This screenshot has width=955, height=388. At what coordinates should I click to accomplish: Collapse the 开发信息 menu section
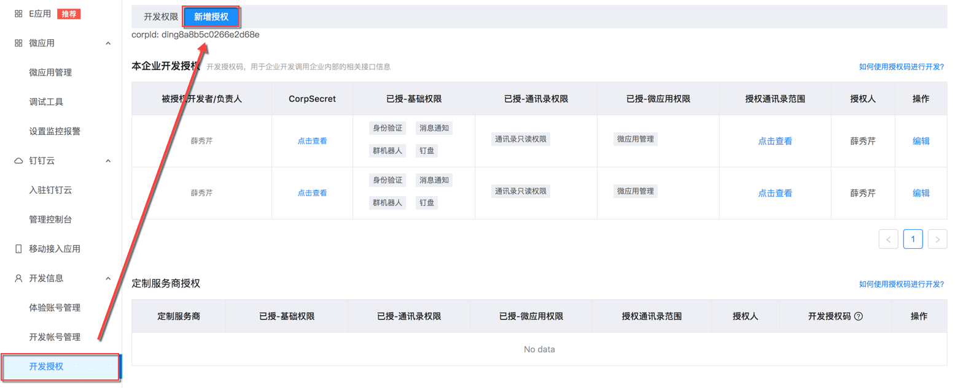click(x=108, y=278)
